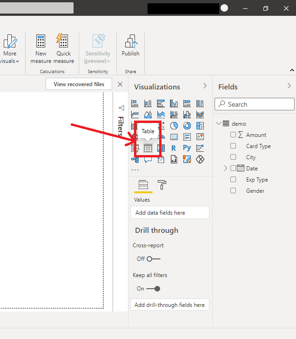The width and height of the screenshot is (296, 339).
Task: Turn on the Cross-report toggle
Action: [x=154, y=259]
